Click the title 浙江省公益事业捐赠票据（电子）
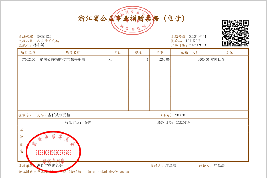The width and height of the screenshot is (267, 178). pyautogui.click(x=131, y=18)
